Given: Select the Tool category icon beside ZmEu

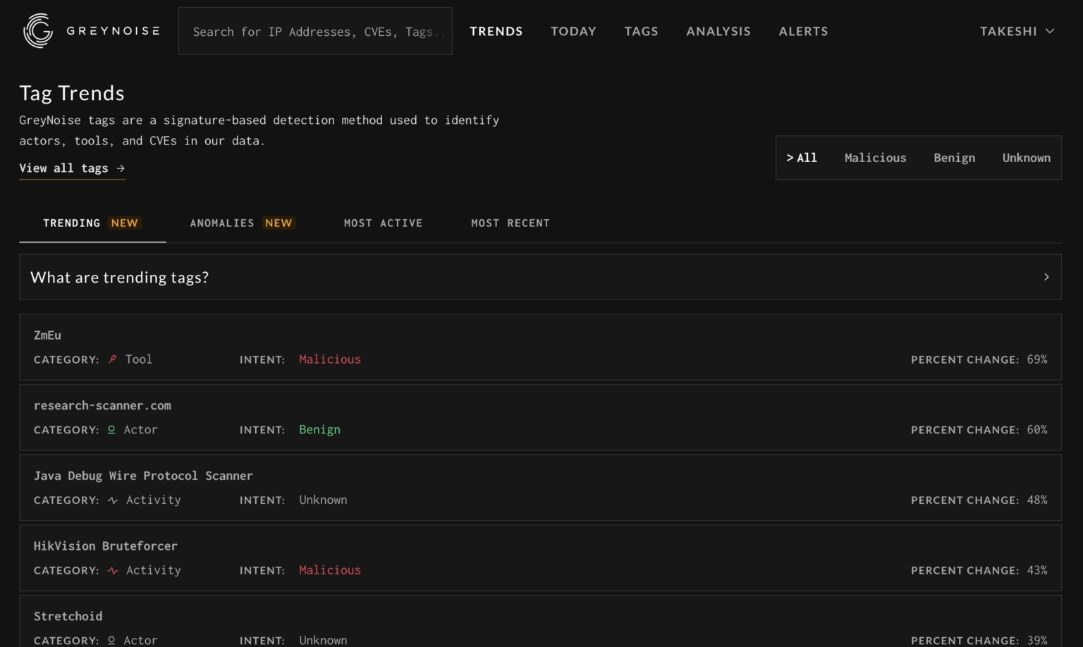Looking at the screenshot, I should (x=112, y=359).
